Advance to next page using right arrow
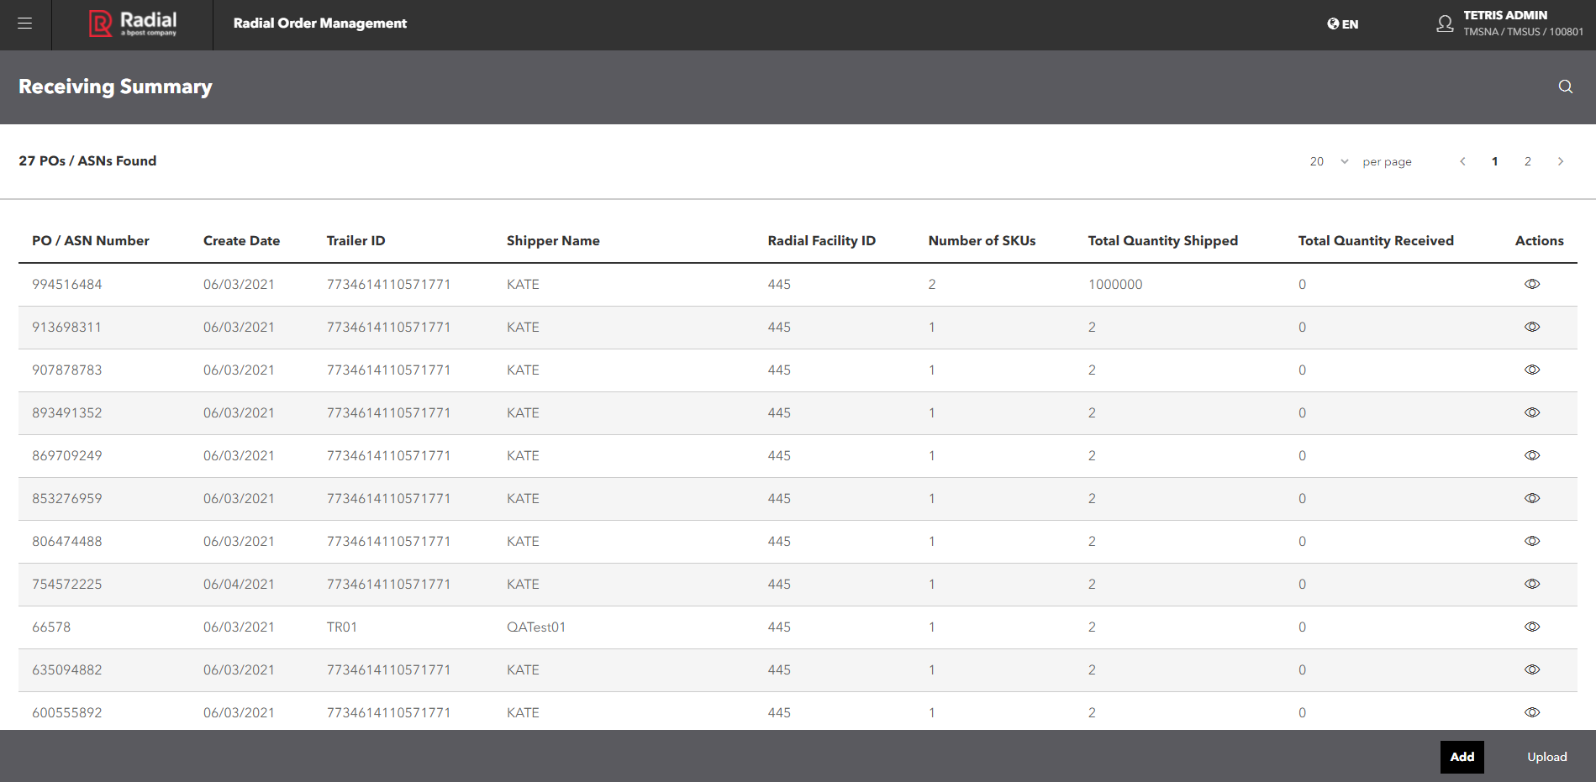The width and height of the screenshot is (1596, 782). pyautogui.click(x=1561, y=161)
